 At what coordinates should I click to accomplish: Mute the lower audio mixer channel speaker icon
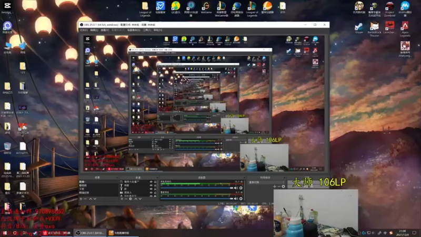(x=236, y=199)
